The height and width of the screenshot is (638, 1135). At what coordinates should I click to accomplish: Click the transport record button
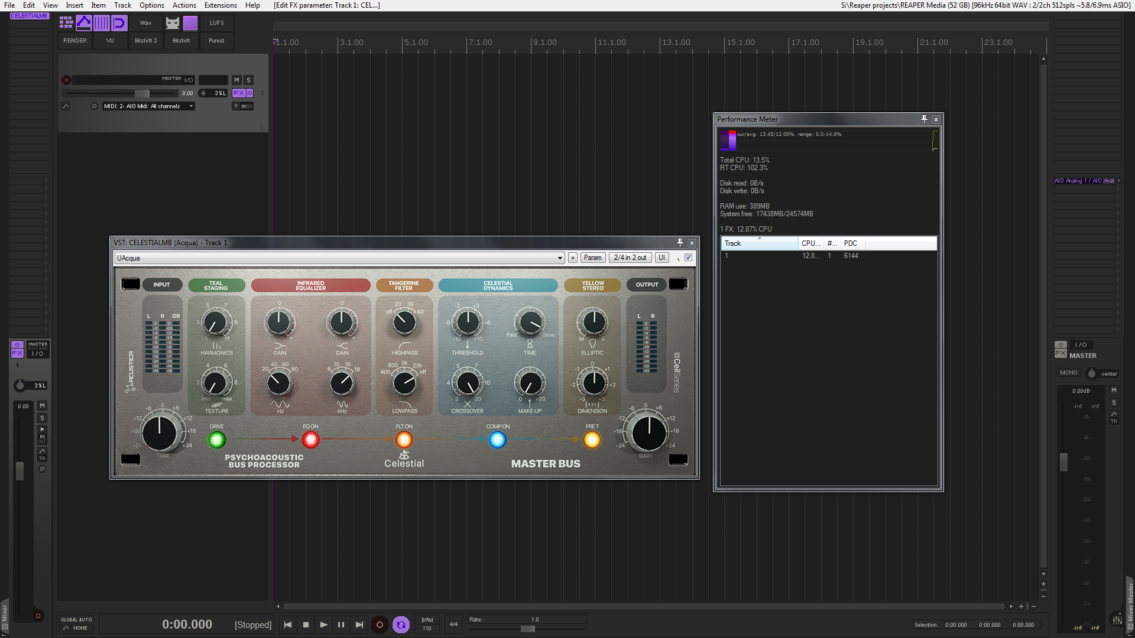point(380,624)
